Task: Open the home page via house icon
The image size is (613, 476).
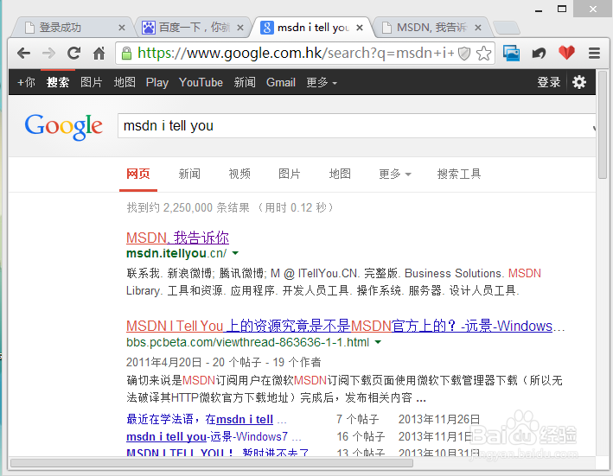Action: 99,53
